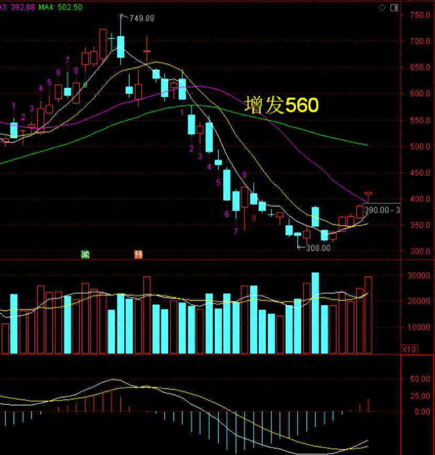The height and width of the screenshot is (455, 435).
Task: Click the 20000 volume axis label
Action: coord(419,301)
